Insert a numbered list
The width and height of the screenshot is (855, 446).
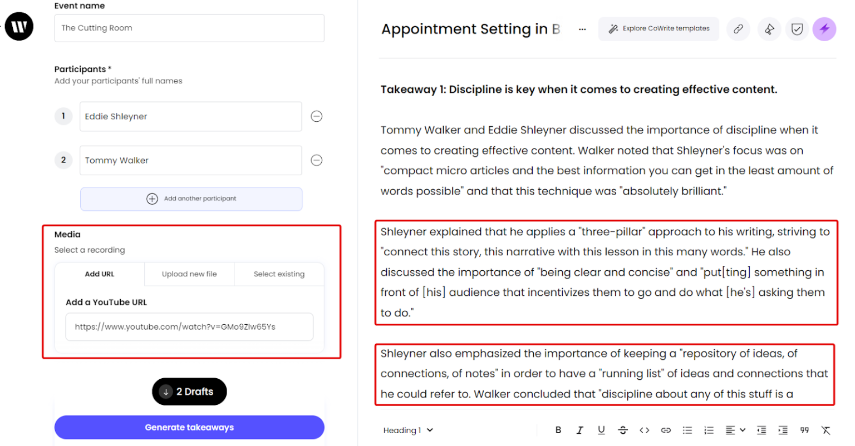709,430
